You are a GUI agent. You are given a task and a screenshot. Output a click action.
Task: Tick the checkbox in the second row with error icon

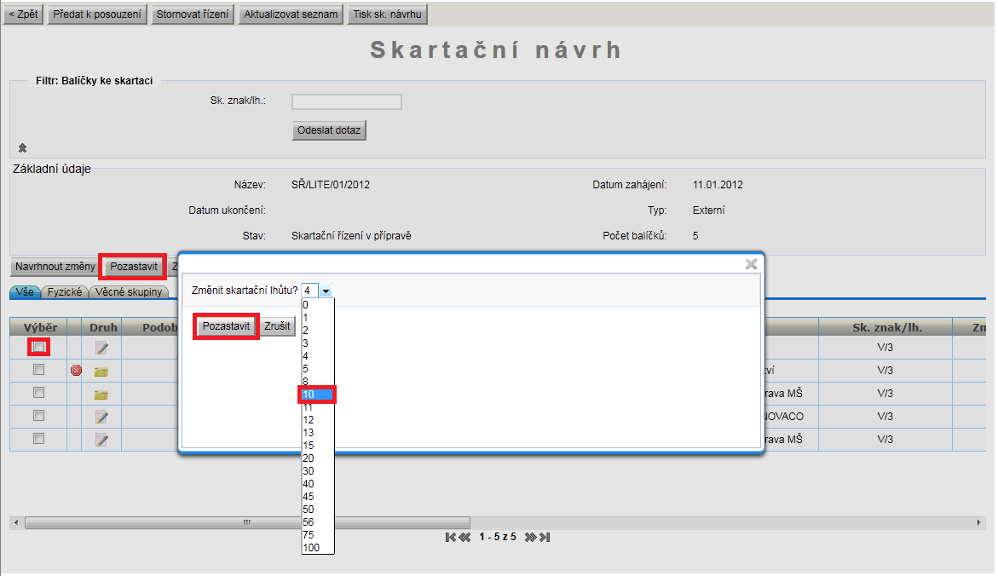click(x=39, y=370)
